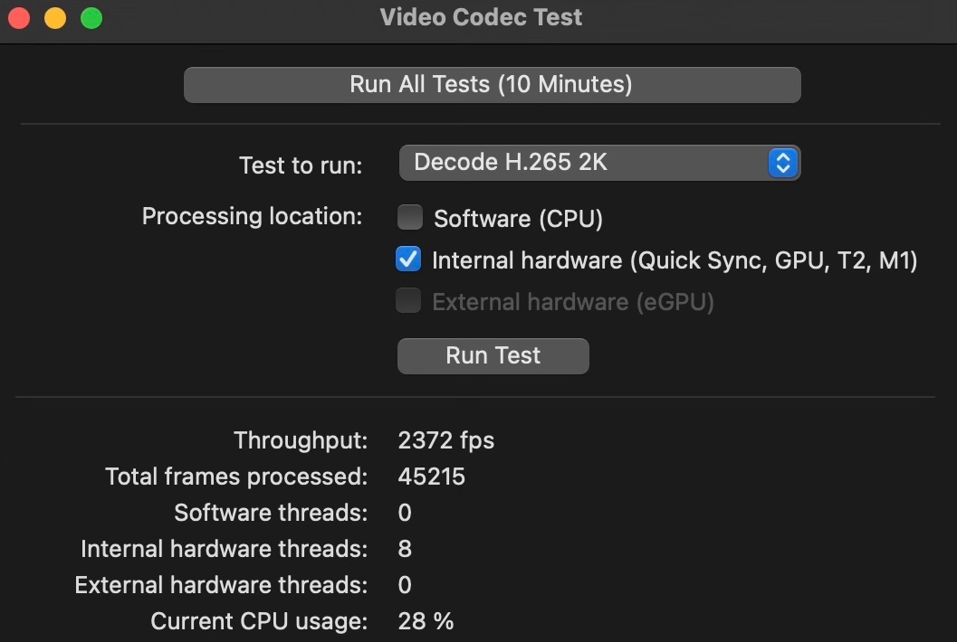
Task: Click the 45215 total frames value
Action: (431, 477)
